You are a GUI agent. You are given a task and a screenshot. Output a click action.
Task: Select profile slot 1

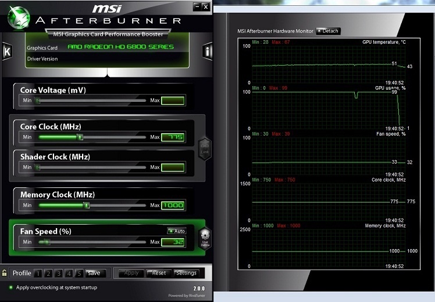[38, 273]
